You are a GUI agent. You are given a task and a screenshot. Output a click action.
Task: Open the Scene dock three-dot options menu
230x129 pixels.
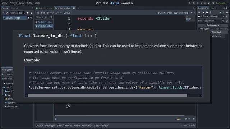pos(31,13)
